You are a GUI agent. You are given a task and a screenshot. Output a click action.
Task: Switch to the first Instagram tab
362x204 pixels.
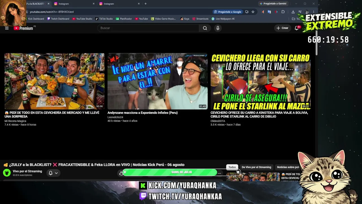(74, 4)
